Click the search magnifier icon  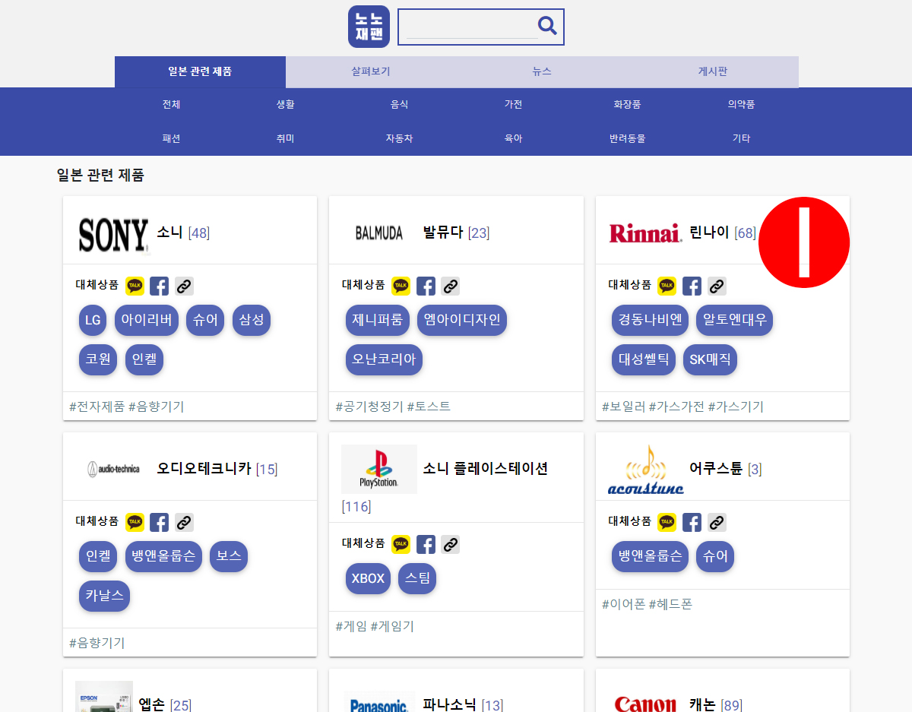click(x=547, y=26)
